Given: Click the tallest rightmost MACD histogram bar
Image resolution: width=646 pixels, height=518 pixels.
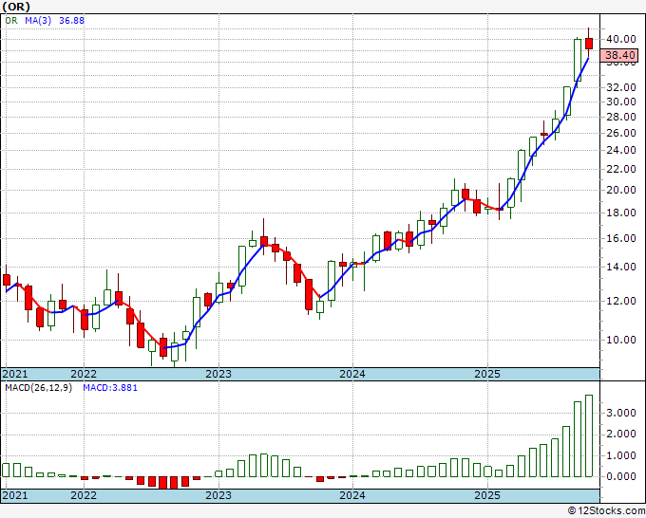Looking at the screenshot, I should pos(589,435).
